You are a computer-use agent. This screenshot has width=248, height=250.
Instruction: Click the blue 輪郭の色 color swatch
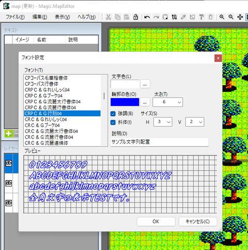125,102
